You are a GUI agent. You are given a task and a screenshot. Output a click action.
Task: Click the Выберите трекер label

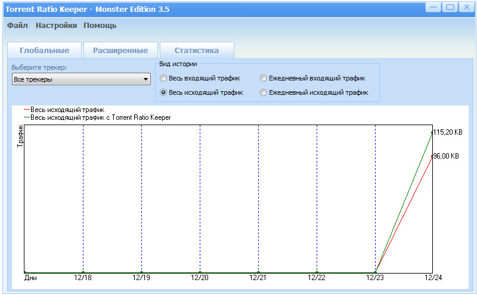(x=39, y=67)
